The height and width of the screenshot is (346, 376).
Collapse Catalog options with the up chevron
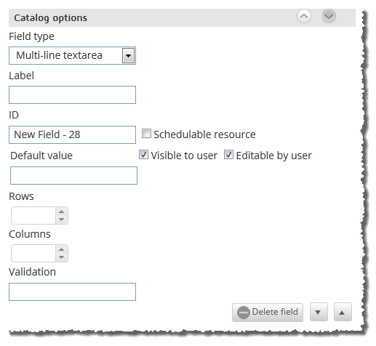coord(304,16)
